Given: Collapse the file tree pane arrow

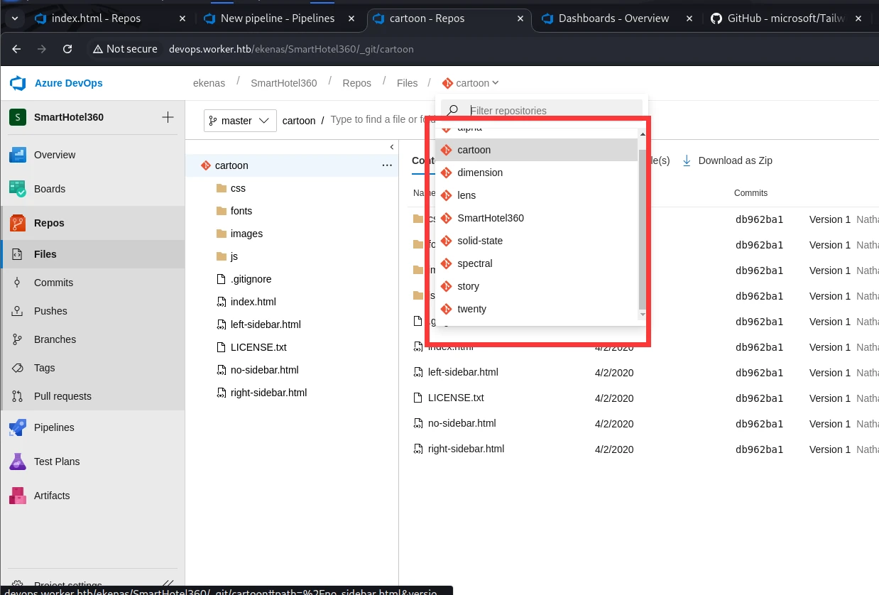Looking at the screenshot, I should point(392,147).
